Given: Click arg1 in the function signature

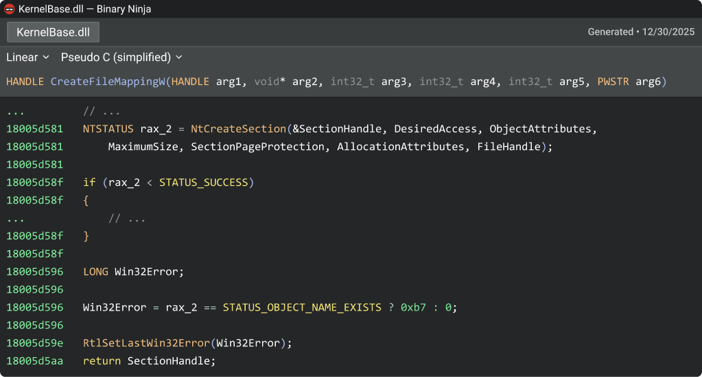Looking at the screenshot, I should [229, 82].
